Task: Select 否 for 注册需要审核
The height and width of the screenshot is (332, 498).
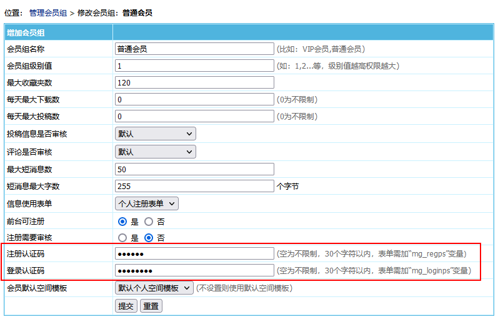Action: pyautogui.click(x=149, y=238)
